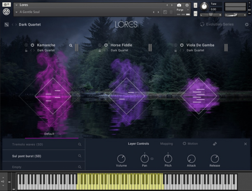Toggle the Kontakt instrument mute M button
This screenshot has width=252, height=191.
(x=195, y=14)
